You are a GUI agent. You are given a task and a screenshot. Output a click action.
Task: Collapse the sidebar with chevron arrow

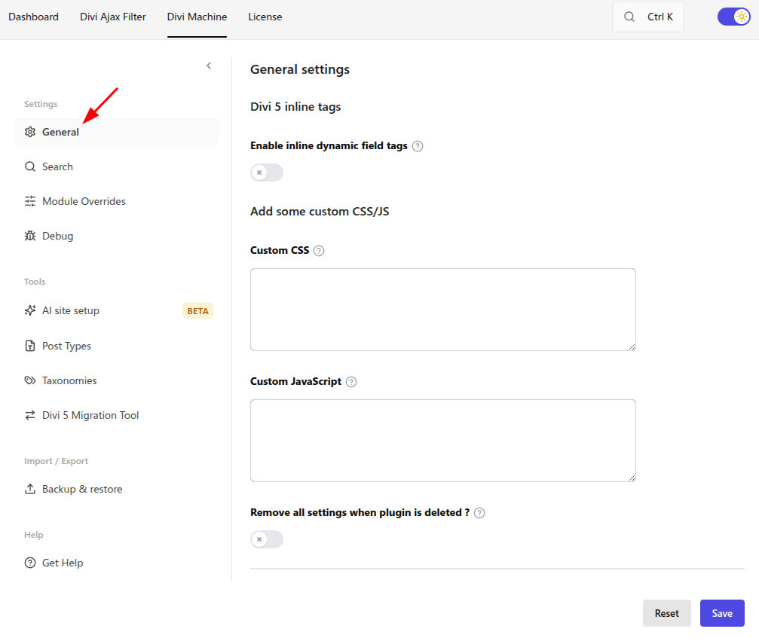pyautogui.click(x=209, y=66)
